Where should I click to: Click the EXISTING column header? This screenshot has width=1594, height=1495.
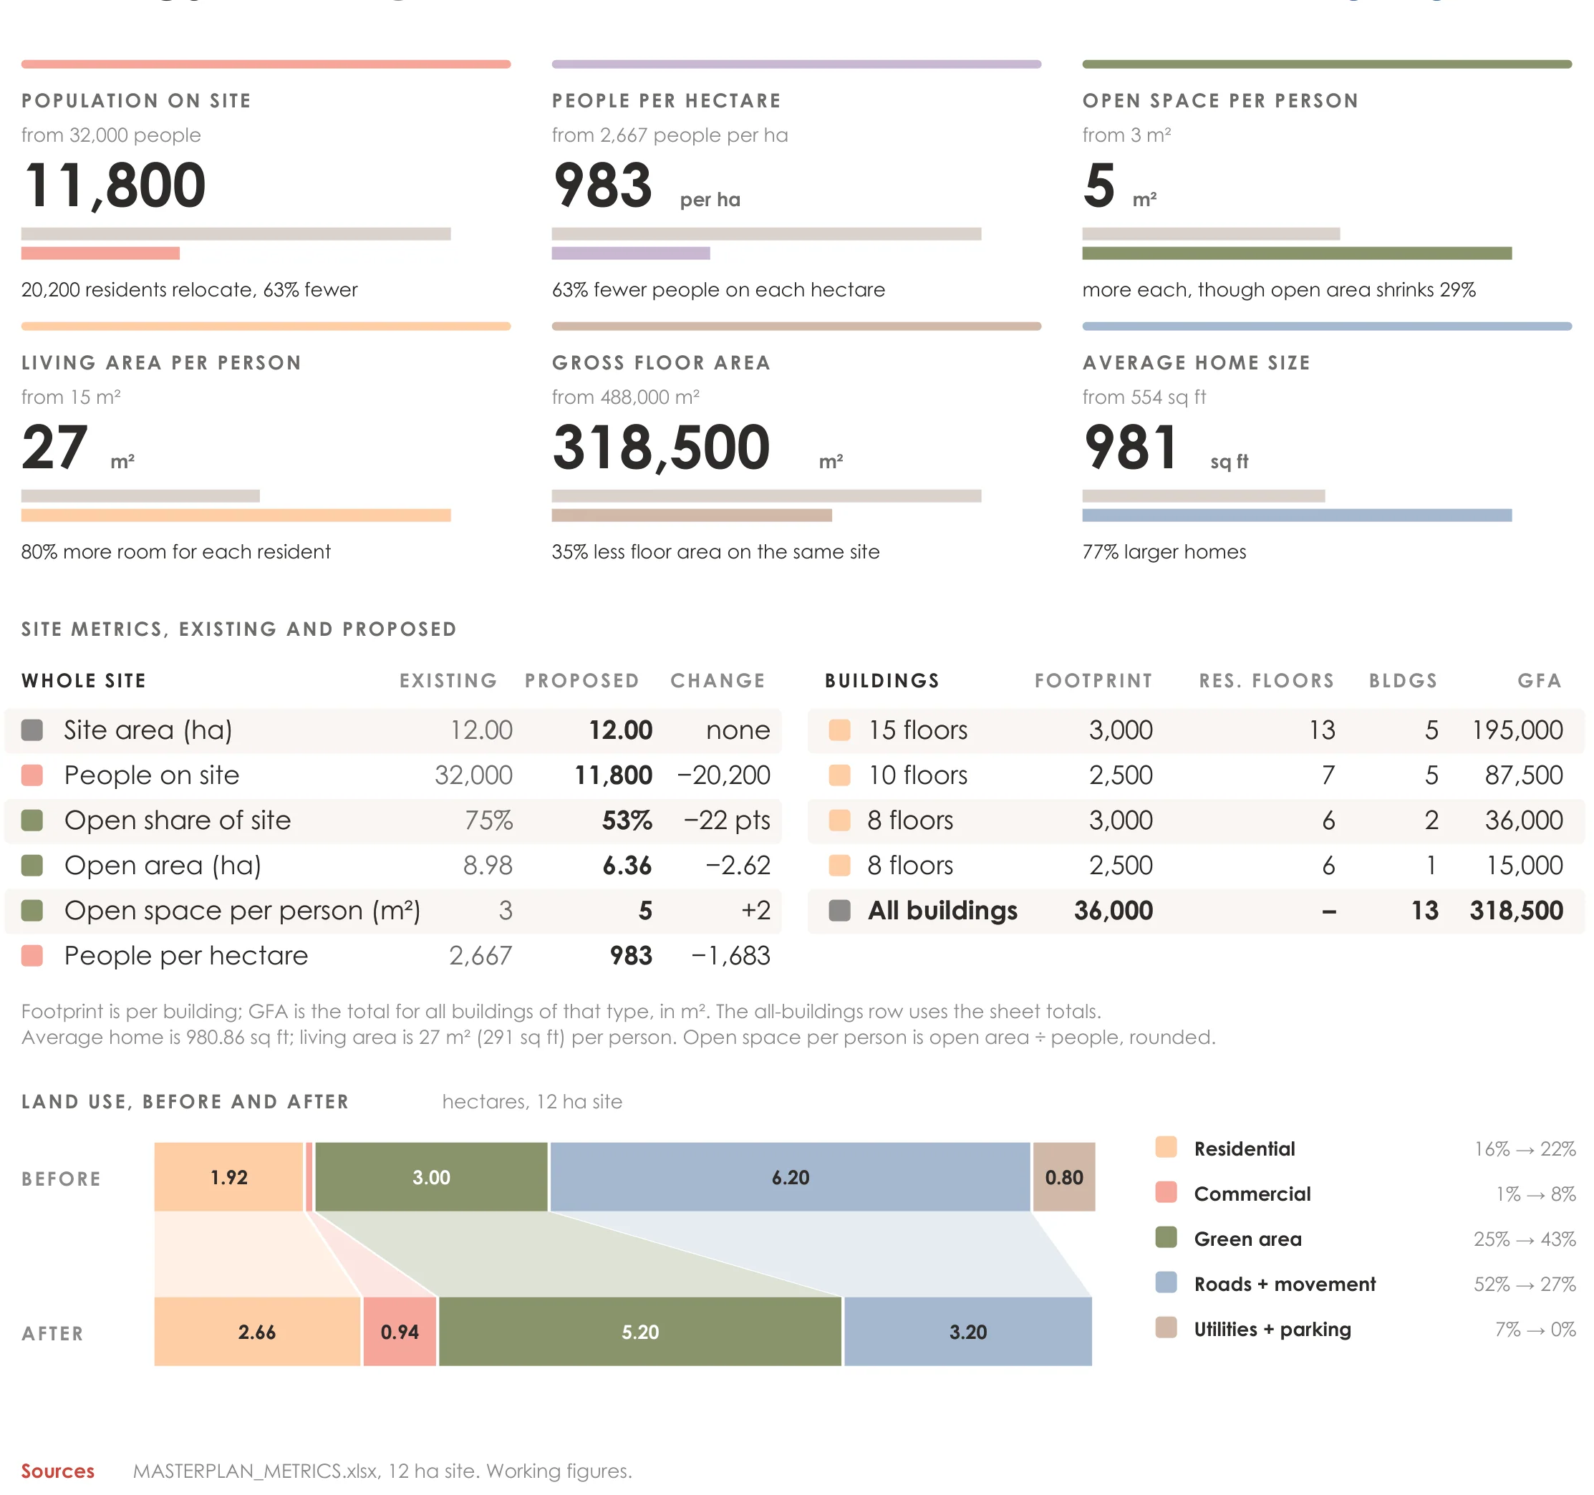coord(448,681)
